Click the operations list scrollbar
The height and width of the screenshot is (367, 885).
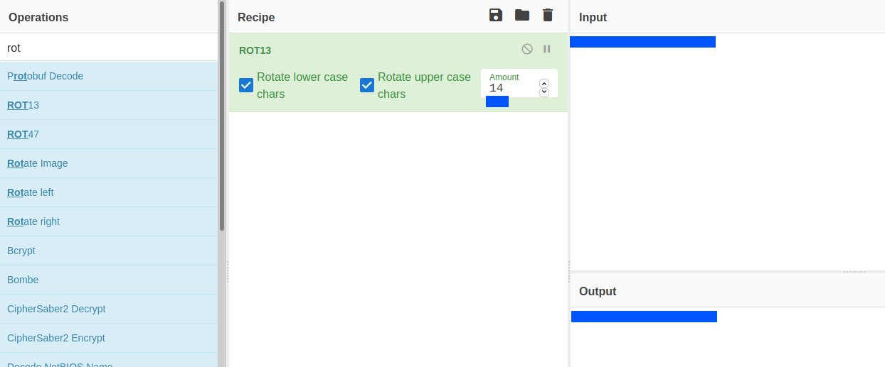(222, 142)
